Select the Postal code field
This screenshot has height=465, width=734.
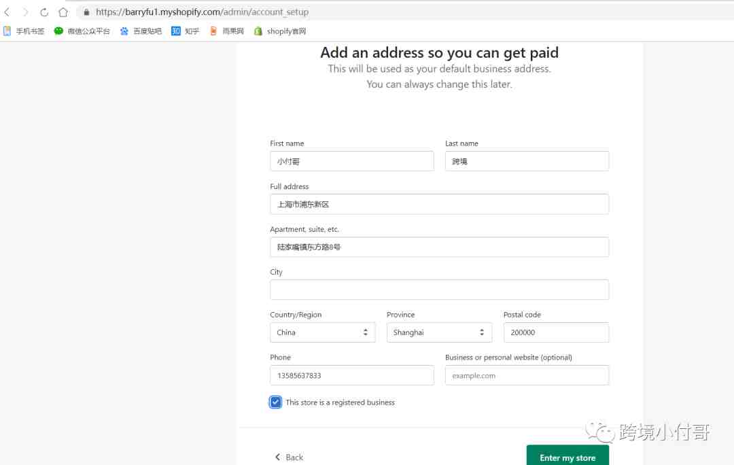tap(556, 332)
